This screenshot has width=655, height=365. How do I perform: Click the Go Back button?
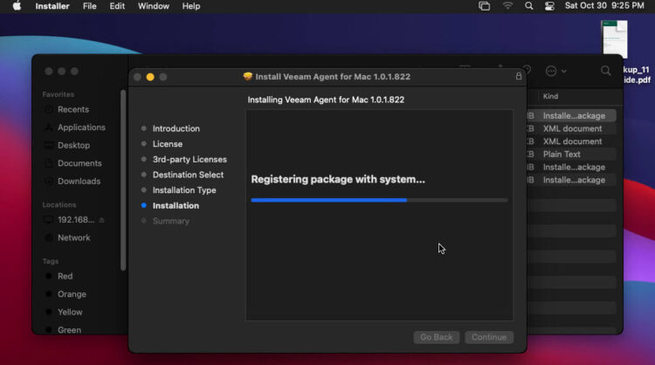[x=436, y=337]
